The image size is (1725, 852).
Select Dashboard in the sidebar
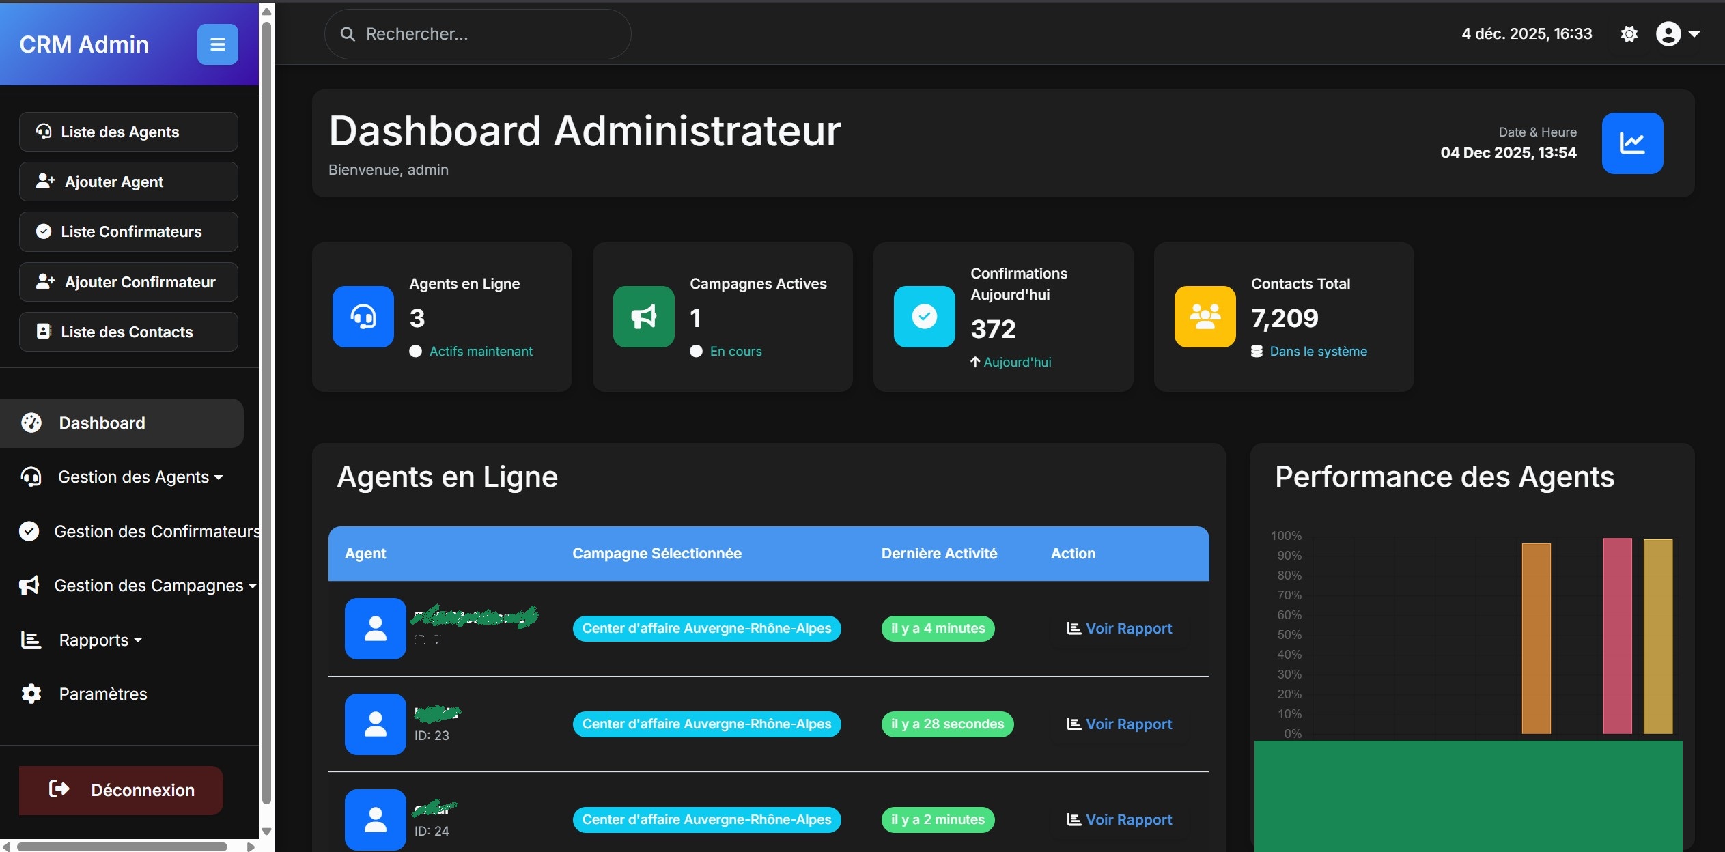click(102, 423)
